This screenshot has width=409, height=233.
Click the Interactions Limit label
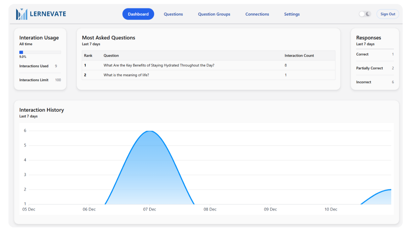click(34, 80)
